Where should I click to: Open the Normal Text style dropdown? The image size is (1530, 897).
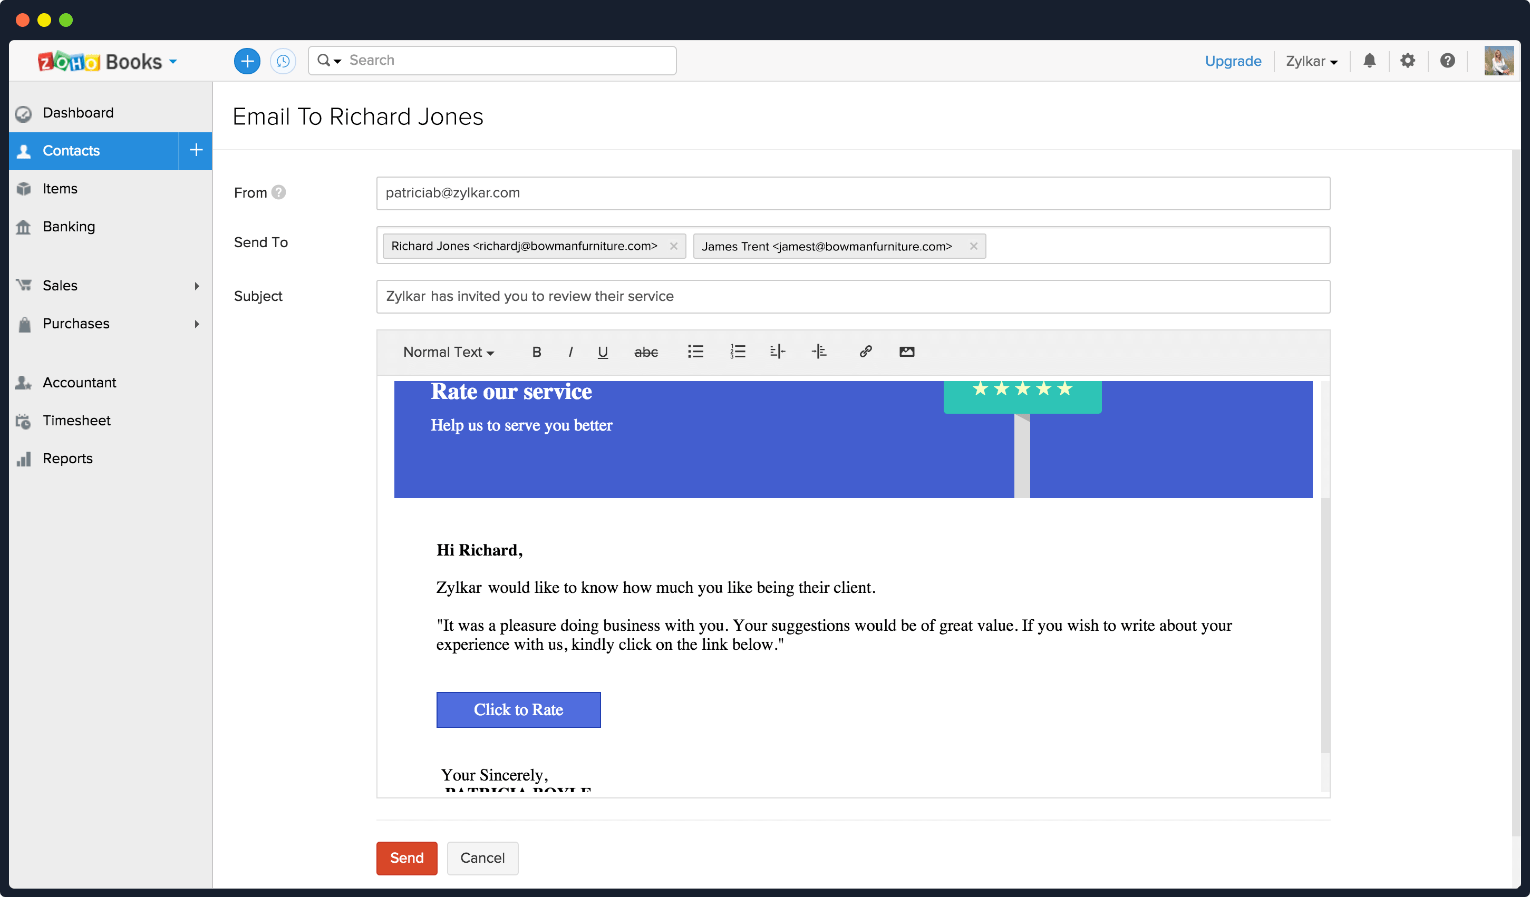coord(448,352)
